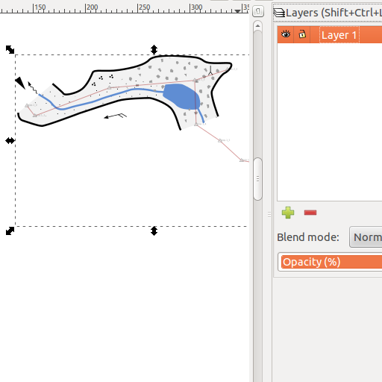382x382 pixels.
Task: Click the vertical scrollbar thumb
Action: (257, 179)
